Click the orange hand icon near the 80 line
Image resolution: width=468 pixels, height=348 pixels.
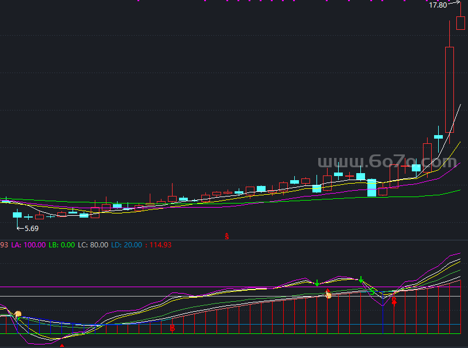(328, 294)
